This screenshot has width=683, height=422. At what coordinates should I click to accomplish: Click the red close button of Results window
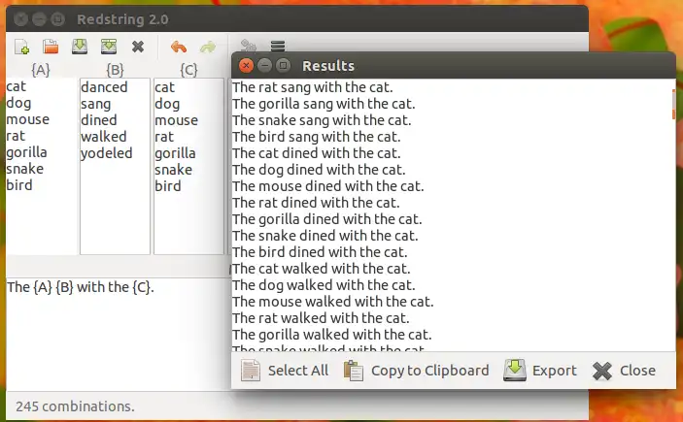[x=246, y=66]
